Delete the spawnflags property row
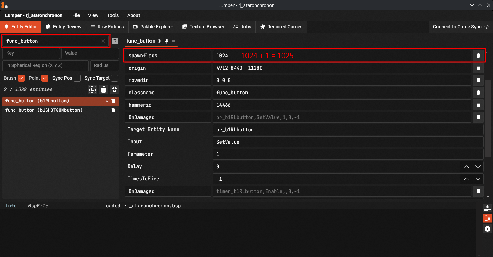493x257 pixels. (478, 56)
